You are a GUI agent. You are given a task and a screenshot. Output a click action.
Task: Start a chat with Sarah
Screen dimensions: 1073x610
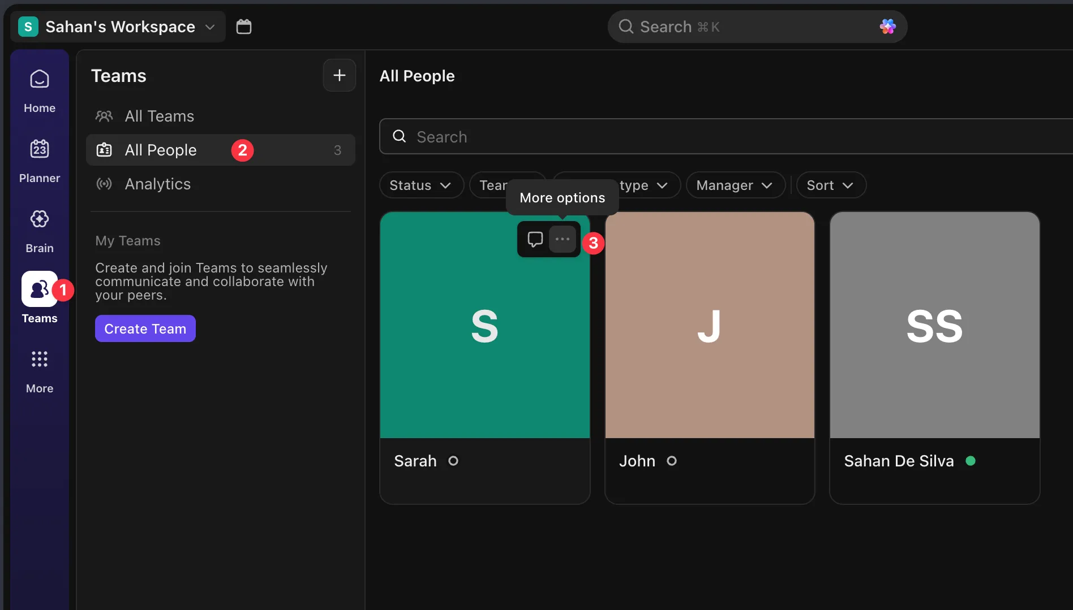(534, 239)
